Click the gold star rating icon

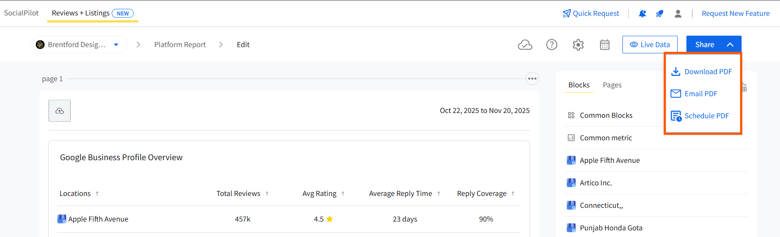(329, 219)
